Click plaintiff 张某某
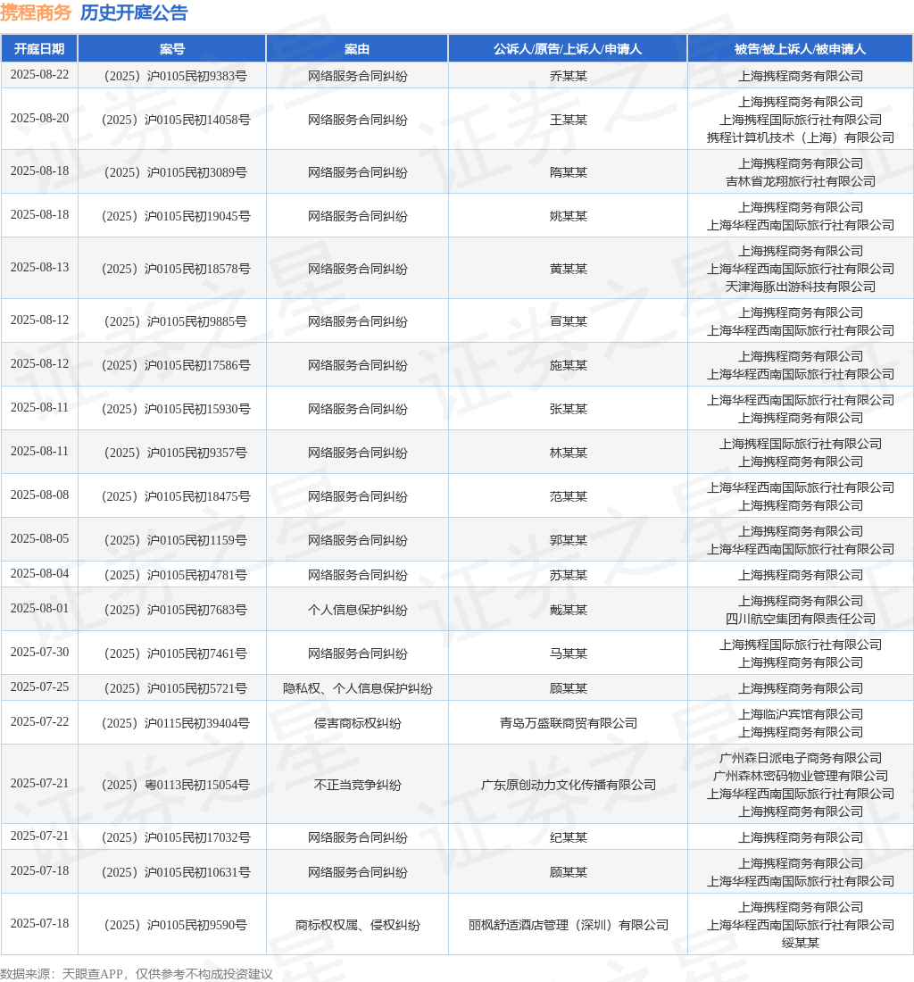 (x=569, y=409)
